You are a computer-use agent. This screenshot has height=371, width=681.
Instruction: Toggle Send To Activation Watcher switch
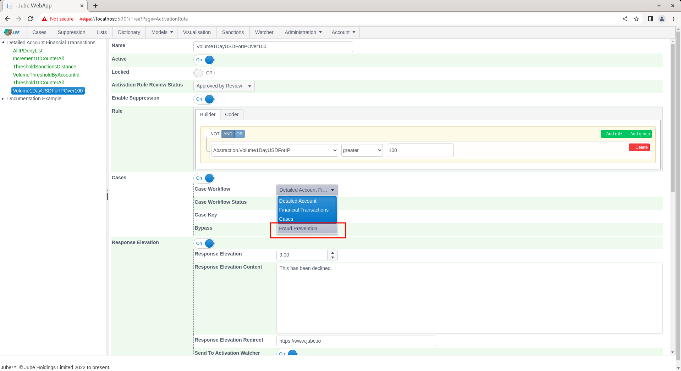click(x=287, y=352)
